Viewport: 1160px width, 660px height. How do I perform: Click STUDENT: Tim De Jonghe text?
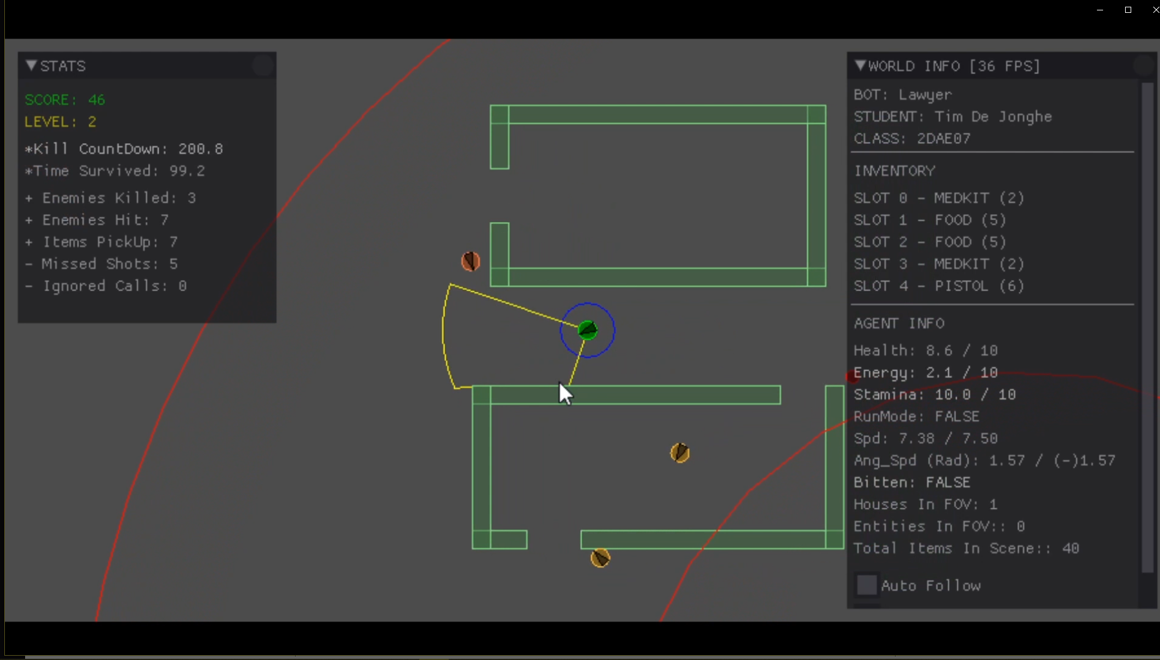tap(953, 117)
